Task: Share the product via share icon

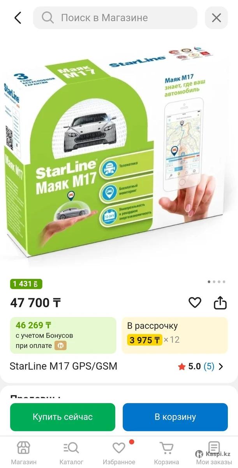Action: tap(220, 302)
